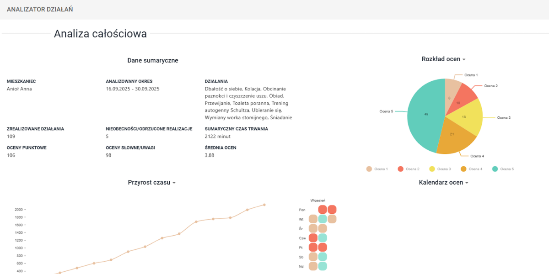The width and height of the screenshot is (549, 274).
Task: Select the teal calendar cell in Wt row
Action: [323, 219]
